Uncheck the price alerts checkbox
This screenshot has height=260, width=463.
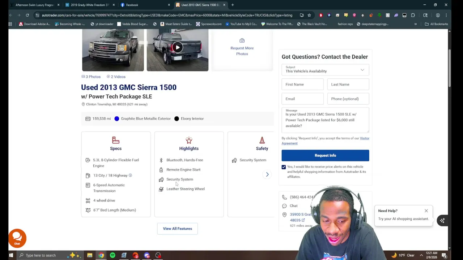click(284, 167)
